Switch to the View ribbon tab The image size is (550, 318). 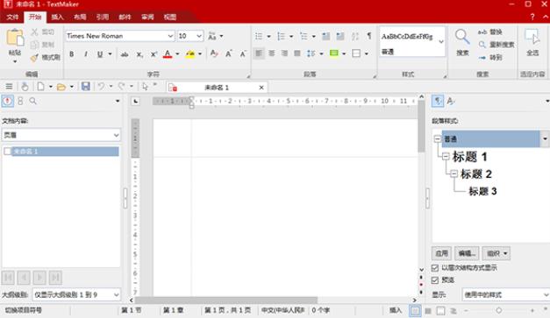[170, 17]
